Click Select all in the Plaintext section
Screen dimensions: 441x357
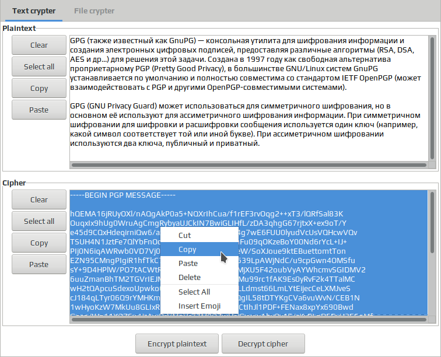point(39,66)
